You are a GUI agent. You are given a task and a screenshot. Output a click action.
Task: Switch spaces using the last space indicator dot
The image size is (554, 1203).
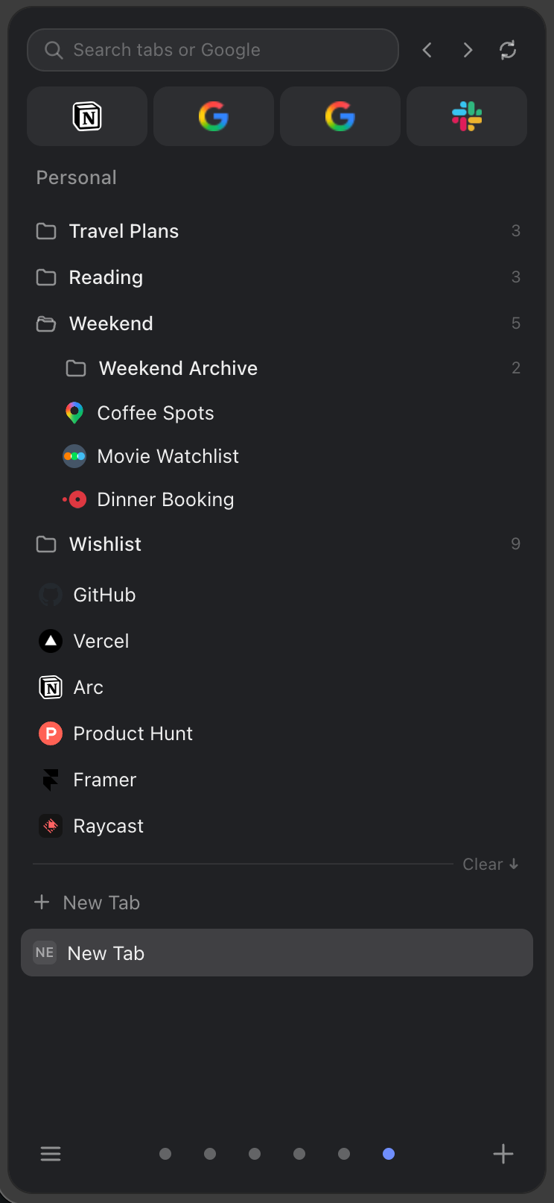pyautogui.click(x=388, y=1153)
